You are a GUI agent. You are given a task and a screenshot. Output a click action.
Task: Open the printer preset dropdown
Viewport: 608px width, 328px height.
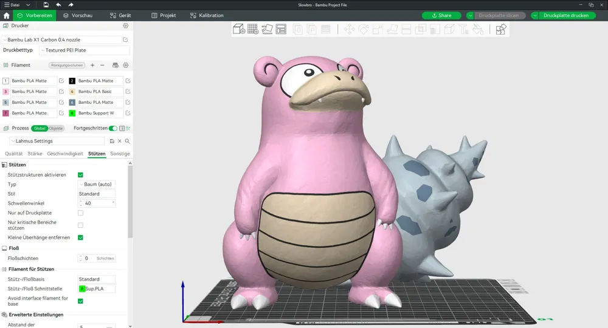61,39
